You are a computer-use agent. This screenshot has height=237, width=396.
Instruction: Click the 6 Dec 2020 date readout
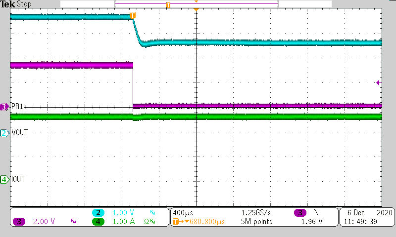(370, 213)
